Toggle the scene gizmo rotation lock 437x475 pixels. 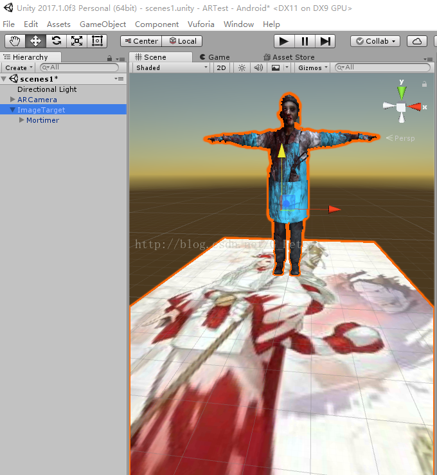(x=424, y=84)
